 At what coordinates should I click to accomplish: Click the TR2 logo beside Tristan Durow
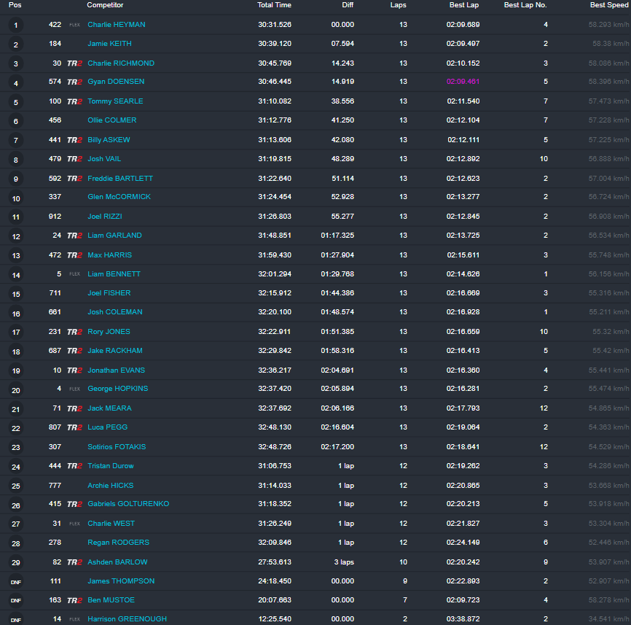pos(74,466)
